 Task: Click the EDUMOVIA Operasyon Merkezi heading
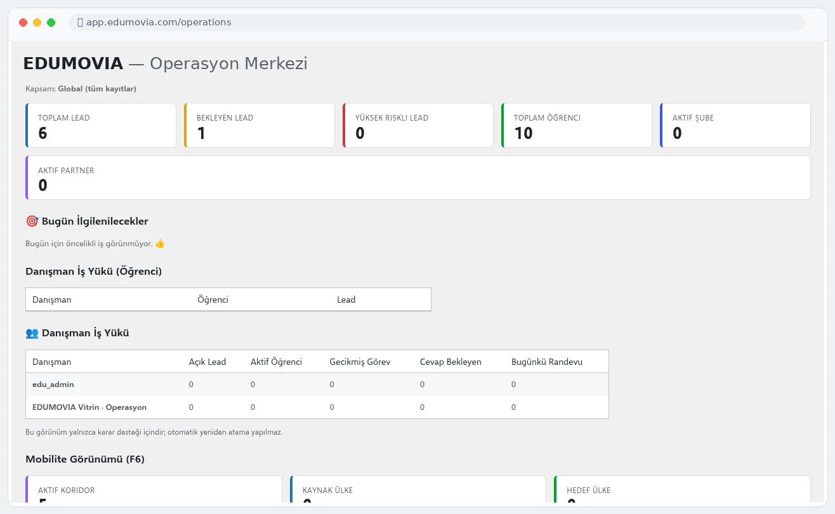tap(165, 63)
